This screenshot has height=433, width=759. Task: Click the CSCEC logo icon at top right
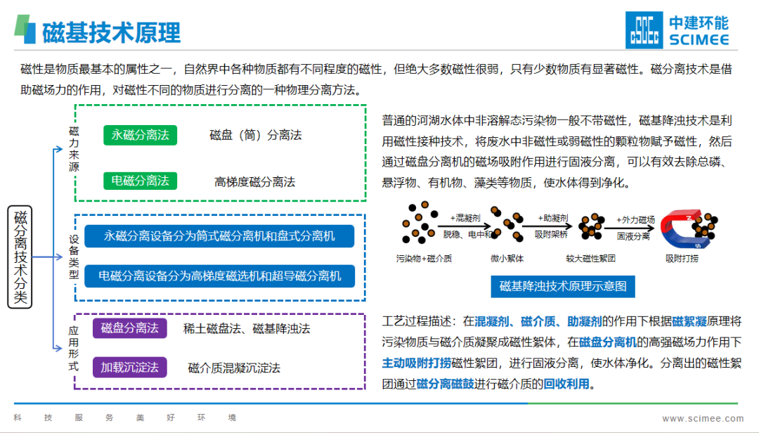(x=643, y=30)
